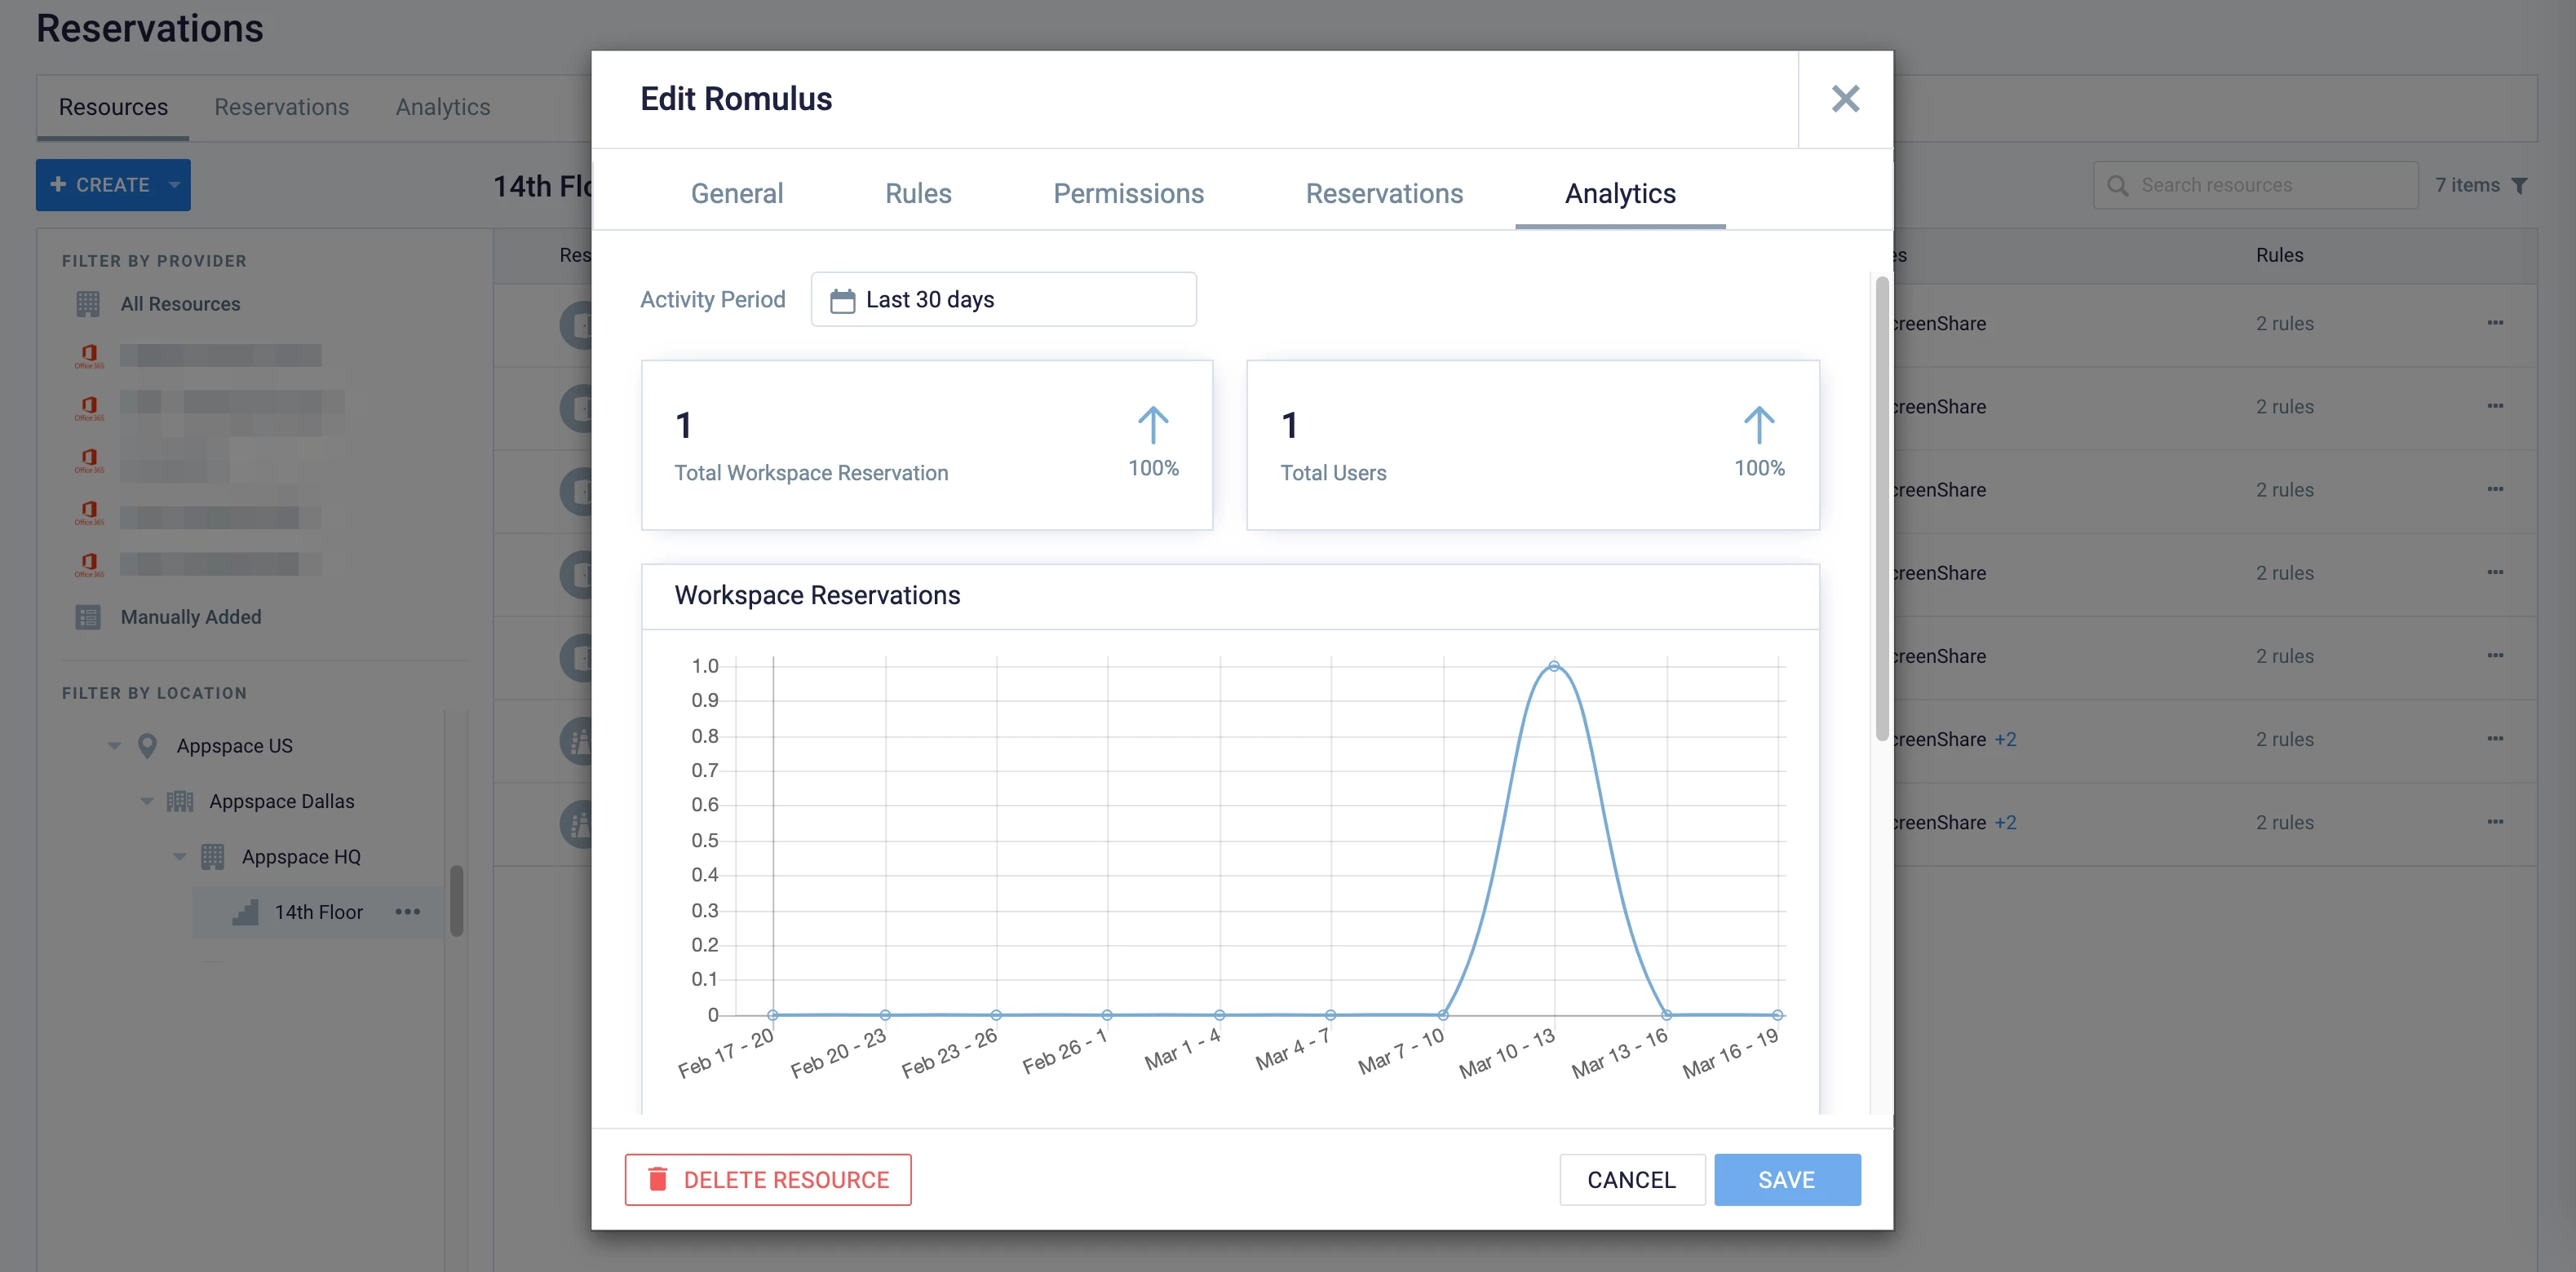This screenshot has width=2576, height=1272.
Task: Click the trash icon on Delete Resource
Action: tap(658, 1179)
